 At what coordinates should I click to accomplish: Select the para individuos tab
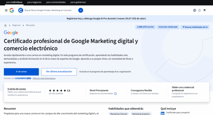pyautogui.click(x=14, y=2)
